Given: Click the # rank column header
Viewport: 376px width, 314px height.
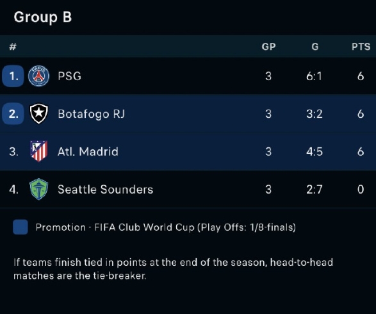Looking at the screenshot, I should tap(13, 47).
